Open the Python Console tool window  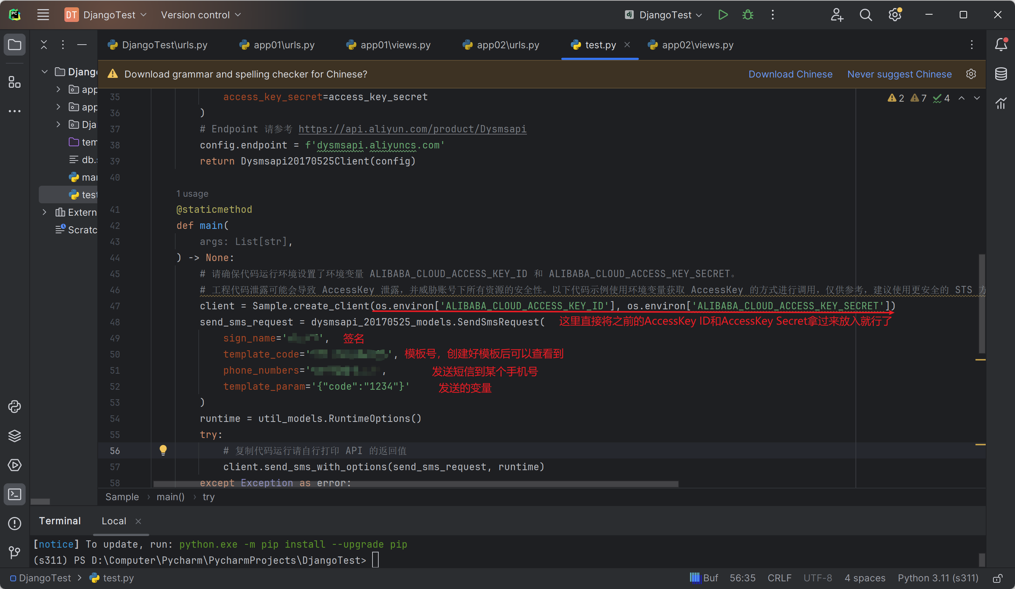tap(15, 407)
